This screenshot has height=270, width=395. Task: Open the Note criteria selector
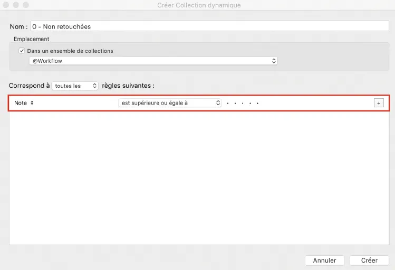24,103
